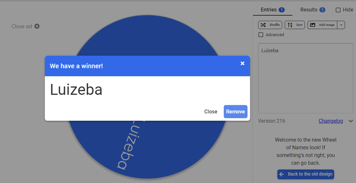Click the Close button in the winner dialog
The image size is (356, 183).
[211, 112]
